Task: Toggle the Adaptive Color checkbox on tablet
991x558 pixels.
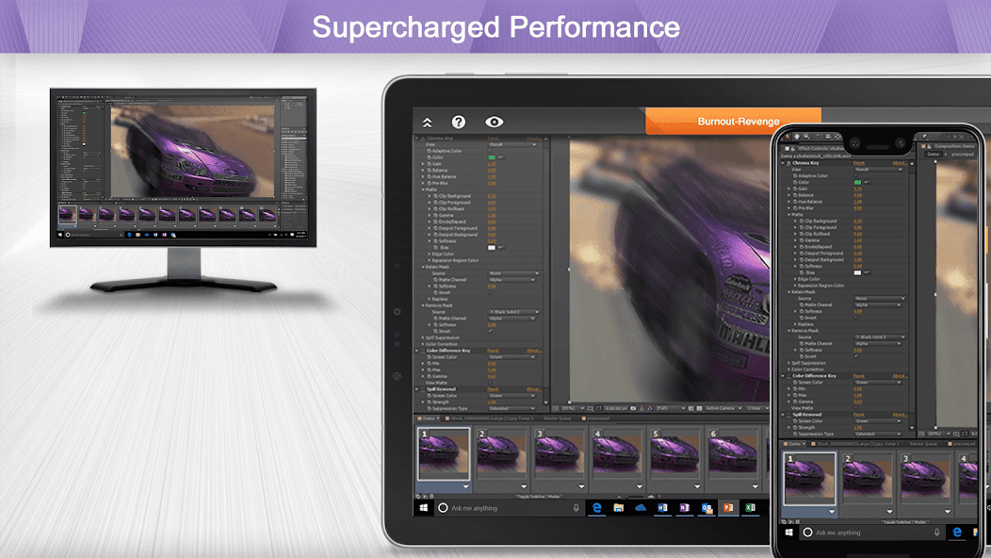Action: coord(492,151)
